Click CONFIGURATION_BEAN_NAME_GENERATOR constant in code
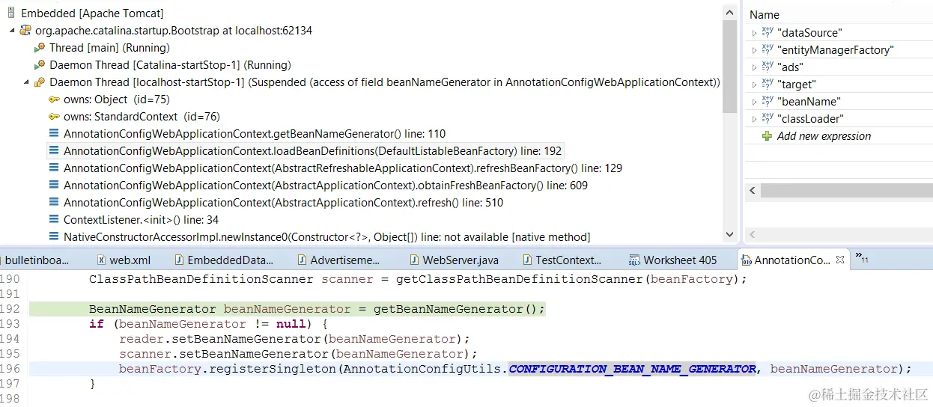 [633, 369]
